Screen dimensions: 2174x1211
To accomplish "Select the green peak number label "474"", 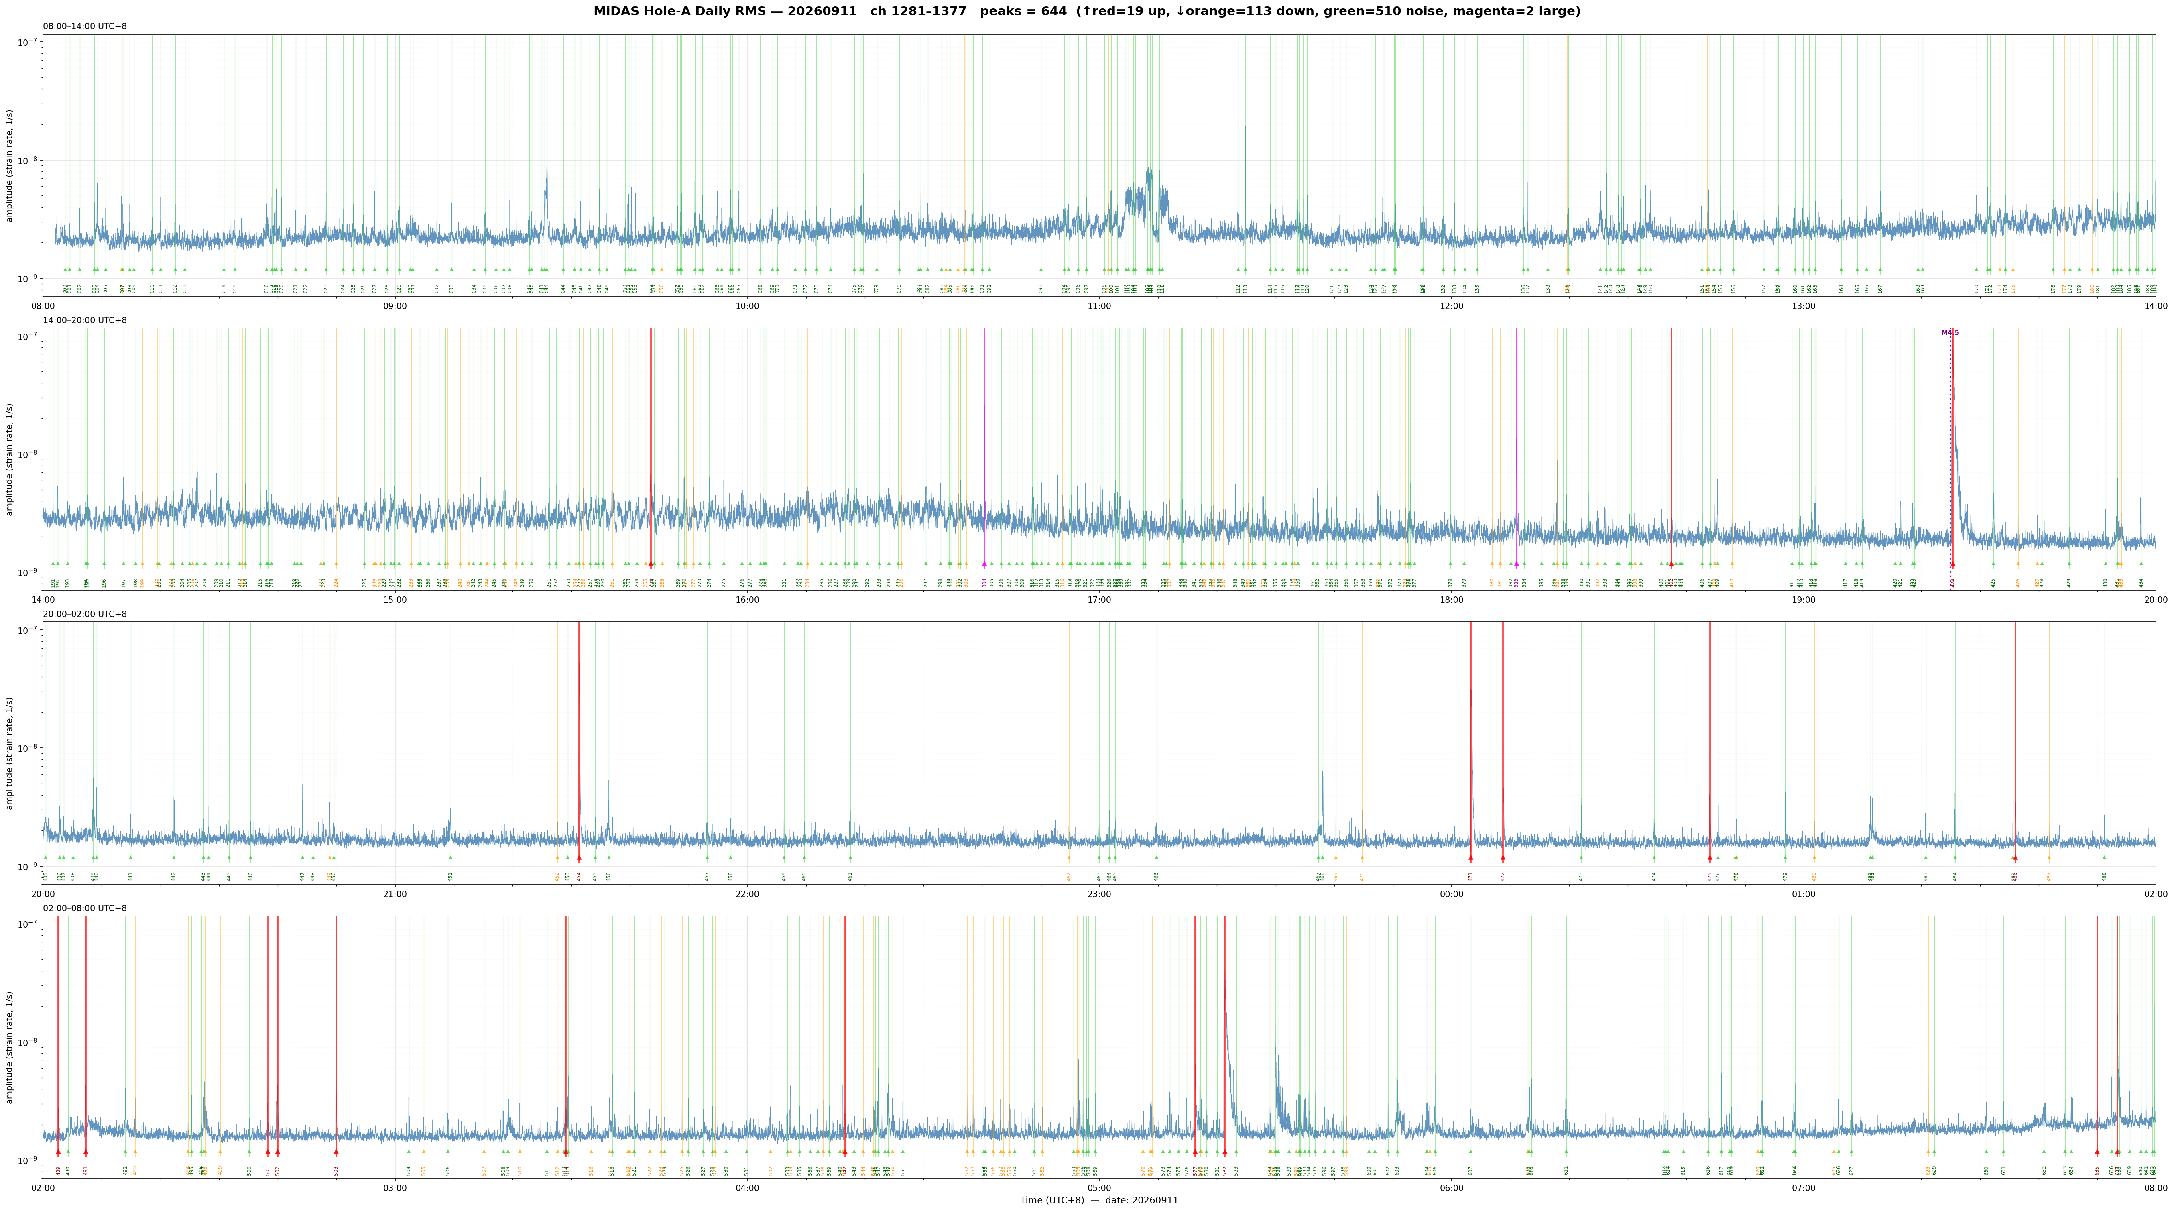I will (1654, 877).
